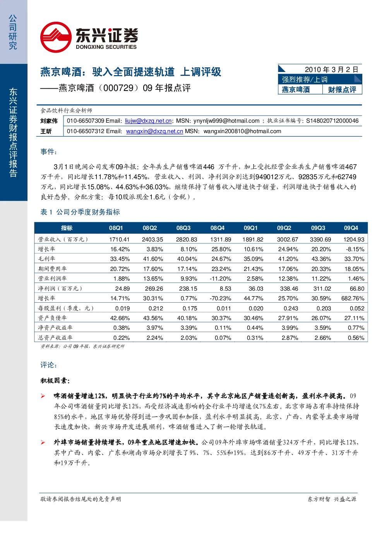Click the 期间费用率 row label

52,269
